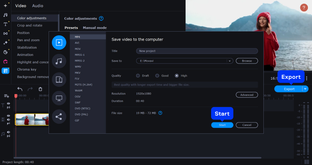Select the Draft quality radio button

pyautogui.click(x=138, y=76)
